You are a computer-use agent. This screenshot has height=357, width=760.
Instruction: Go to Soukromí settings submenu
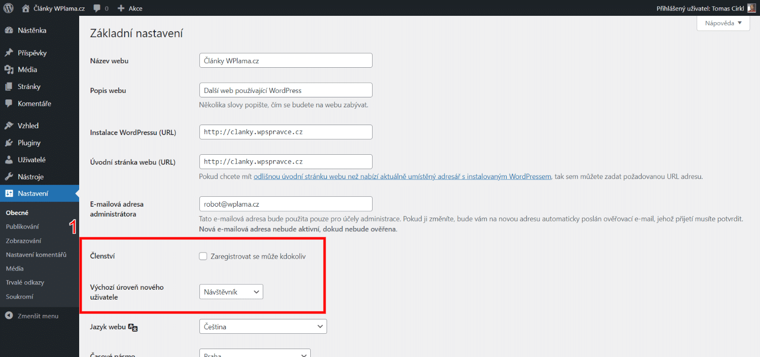point(20,297)
